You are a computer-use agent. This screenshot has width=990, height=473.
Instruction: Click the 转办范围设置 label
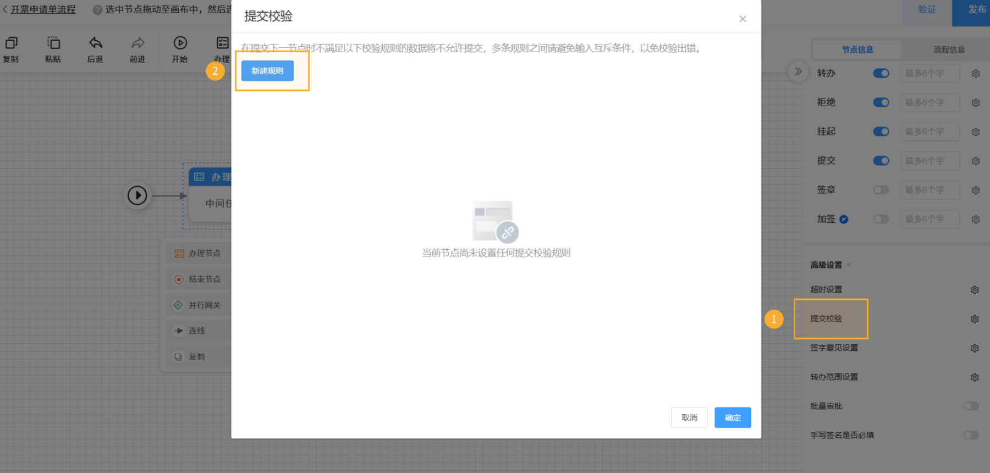tap(834, 377)
